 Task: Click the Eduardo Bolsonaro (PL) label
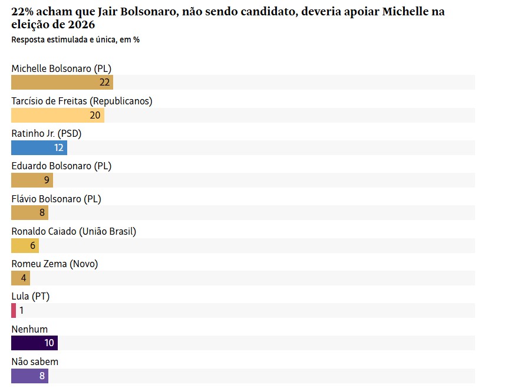click(x=61, y=166)
